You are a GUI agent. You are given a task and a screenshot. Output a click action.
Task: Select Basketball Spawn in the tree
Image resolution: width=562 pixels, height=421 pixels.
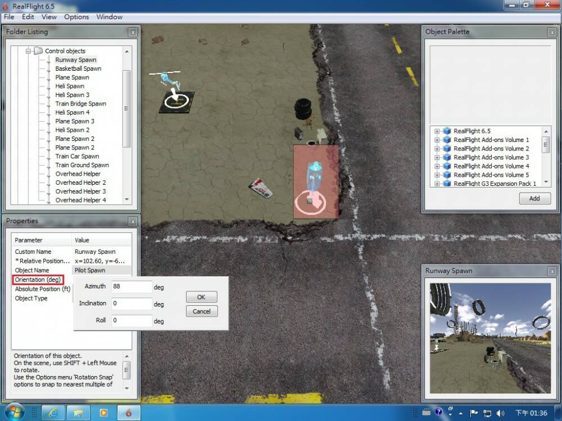point(78,68)
